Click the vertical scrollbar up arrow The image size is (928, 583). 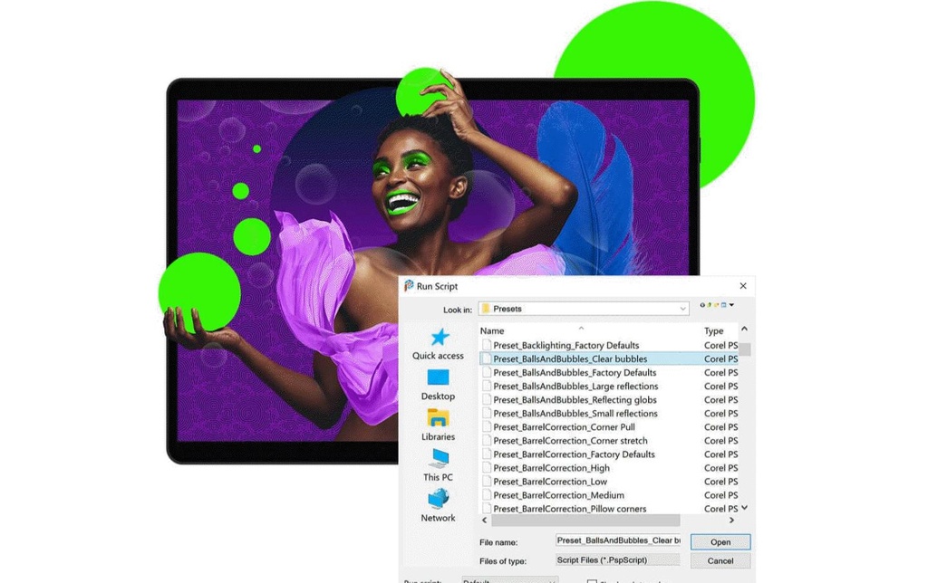click(745, 329)
